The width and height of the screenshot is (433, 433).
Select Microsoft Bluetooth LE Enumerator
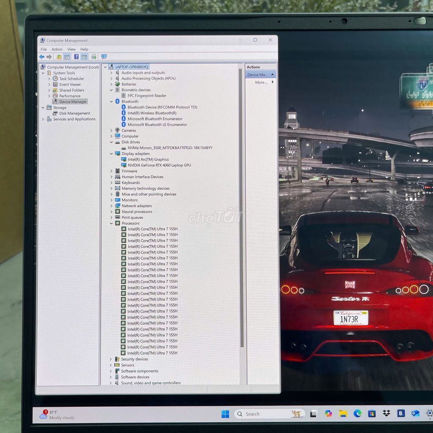pyautogui.click(x=157, y=125)
